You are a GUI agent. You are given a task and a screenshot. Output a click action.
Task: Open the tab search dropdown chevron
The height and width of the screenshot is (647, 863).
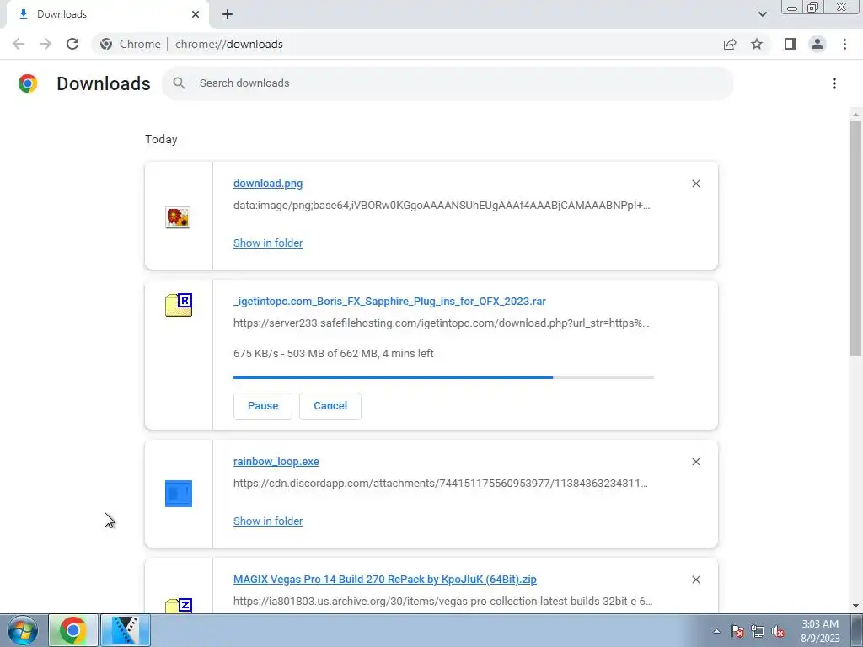pyautogui.click(x=762, y=14)
